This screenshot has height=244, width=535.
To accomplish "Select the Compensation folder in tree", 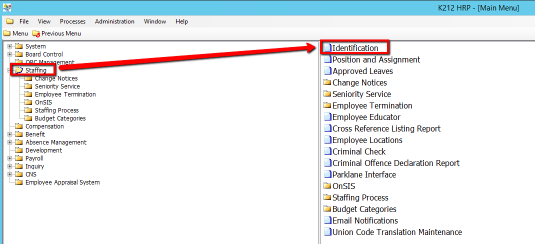I will pyautogui.click(x=44, y=126).
